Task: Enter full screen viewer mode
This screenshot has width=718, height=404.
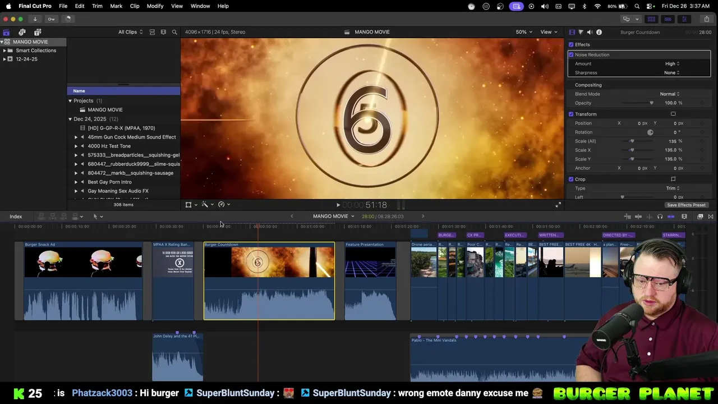Action: coord(558,205)
